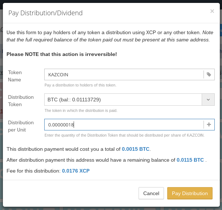Click the Distribution per Unit label
Viewport: 222px width, 210px height.
click(x=21, y=126)
